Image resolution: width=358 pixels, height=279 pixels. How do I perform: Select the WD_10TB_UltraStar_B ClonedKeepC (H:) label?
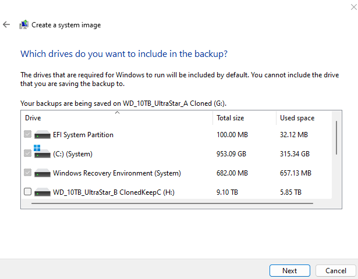coord(114,192)
